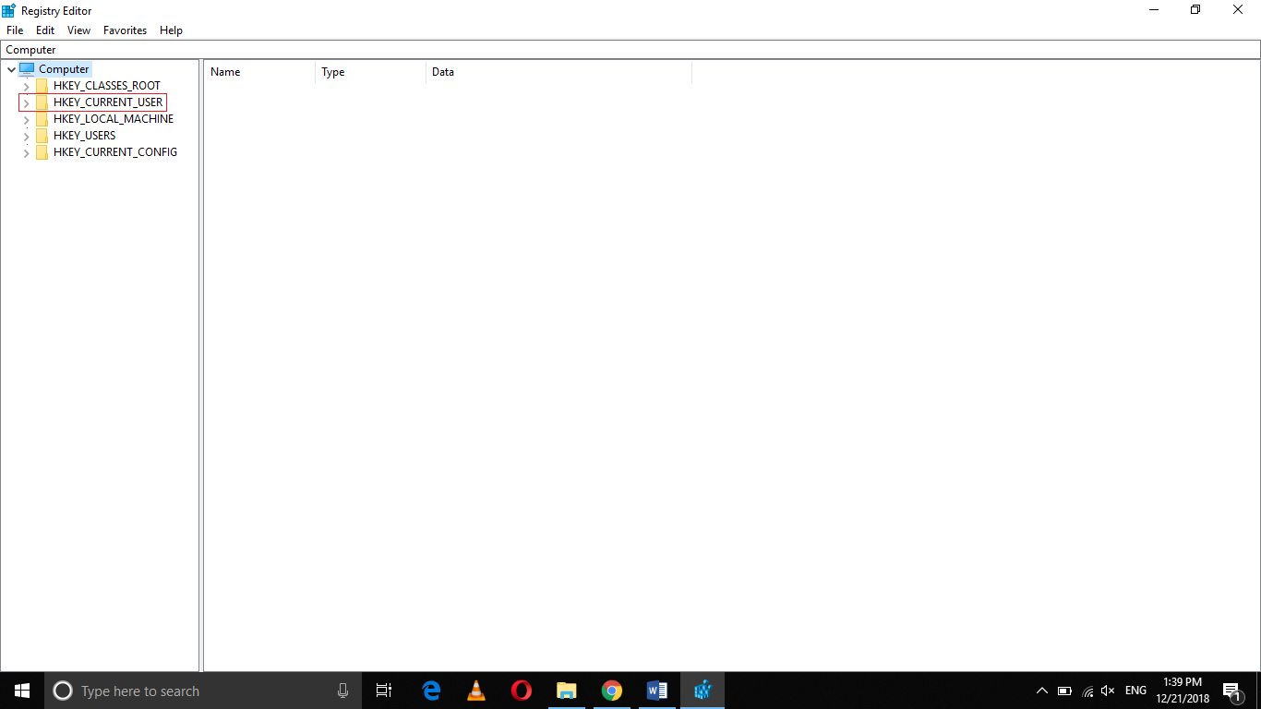Select the HKEY_CLASSES_ROOT key
This screenshot has height=709, width=1261.
click(107, 85)
